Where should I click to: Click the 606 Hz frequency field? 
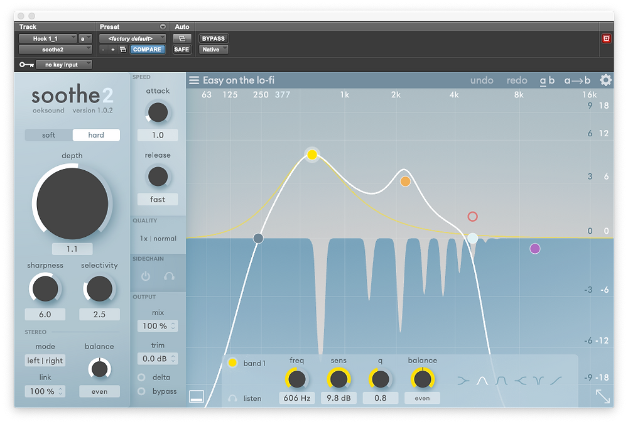297,398
